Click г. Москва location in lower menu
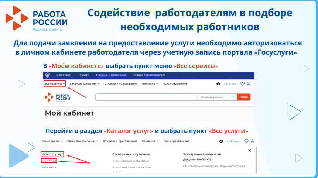 [233, 141]
